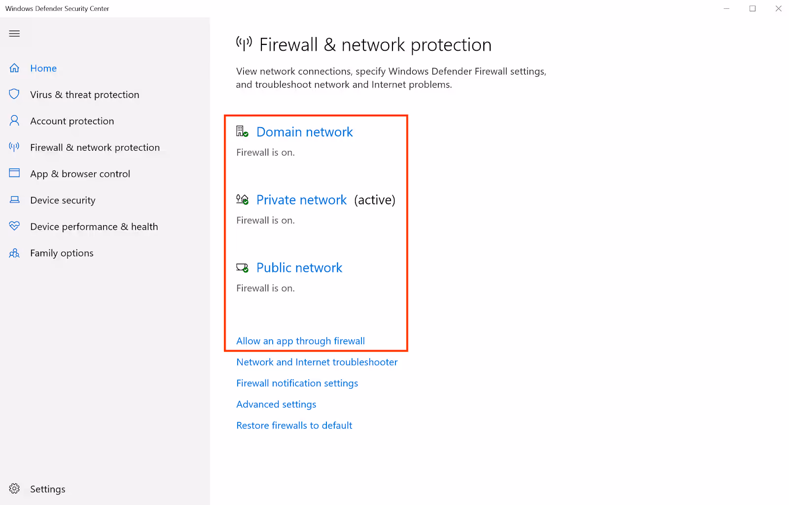Open Advanced settings link
789x505 pixels.
point(276,404)
